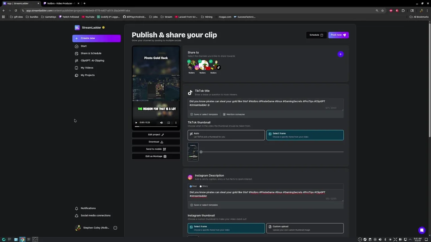Click the taskbar clock showing 8:41 AM
This screenshot has width=431, height=242.
pos(418,240)
